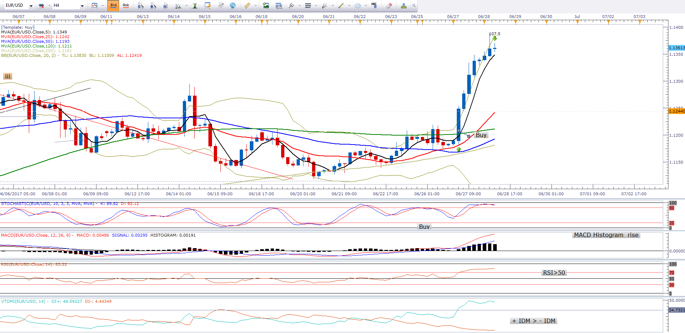Image resolution: width=685 pixels, height=333 pixels.
Task: Click the zoom in magnifier icon
Action: [140, 5]
